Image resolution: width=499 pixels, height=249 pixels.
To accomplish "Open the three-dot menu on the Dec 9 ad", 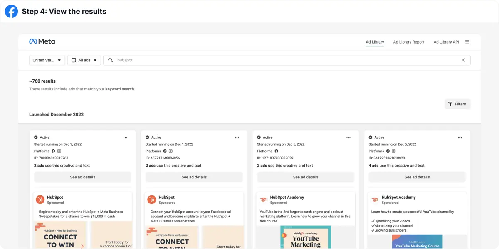I will 125,138.
